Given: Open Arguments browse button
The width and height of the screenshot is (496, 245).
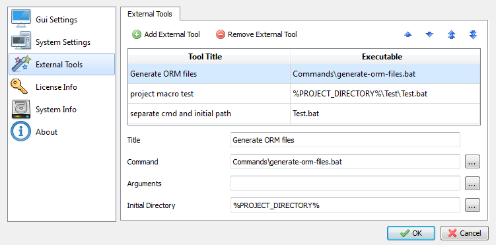Looking at the screenshot, I should [472, 184].
